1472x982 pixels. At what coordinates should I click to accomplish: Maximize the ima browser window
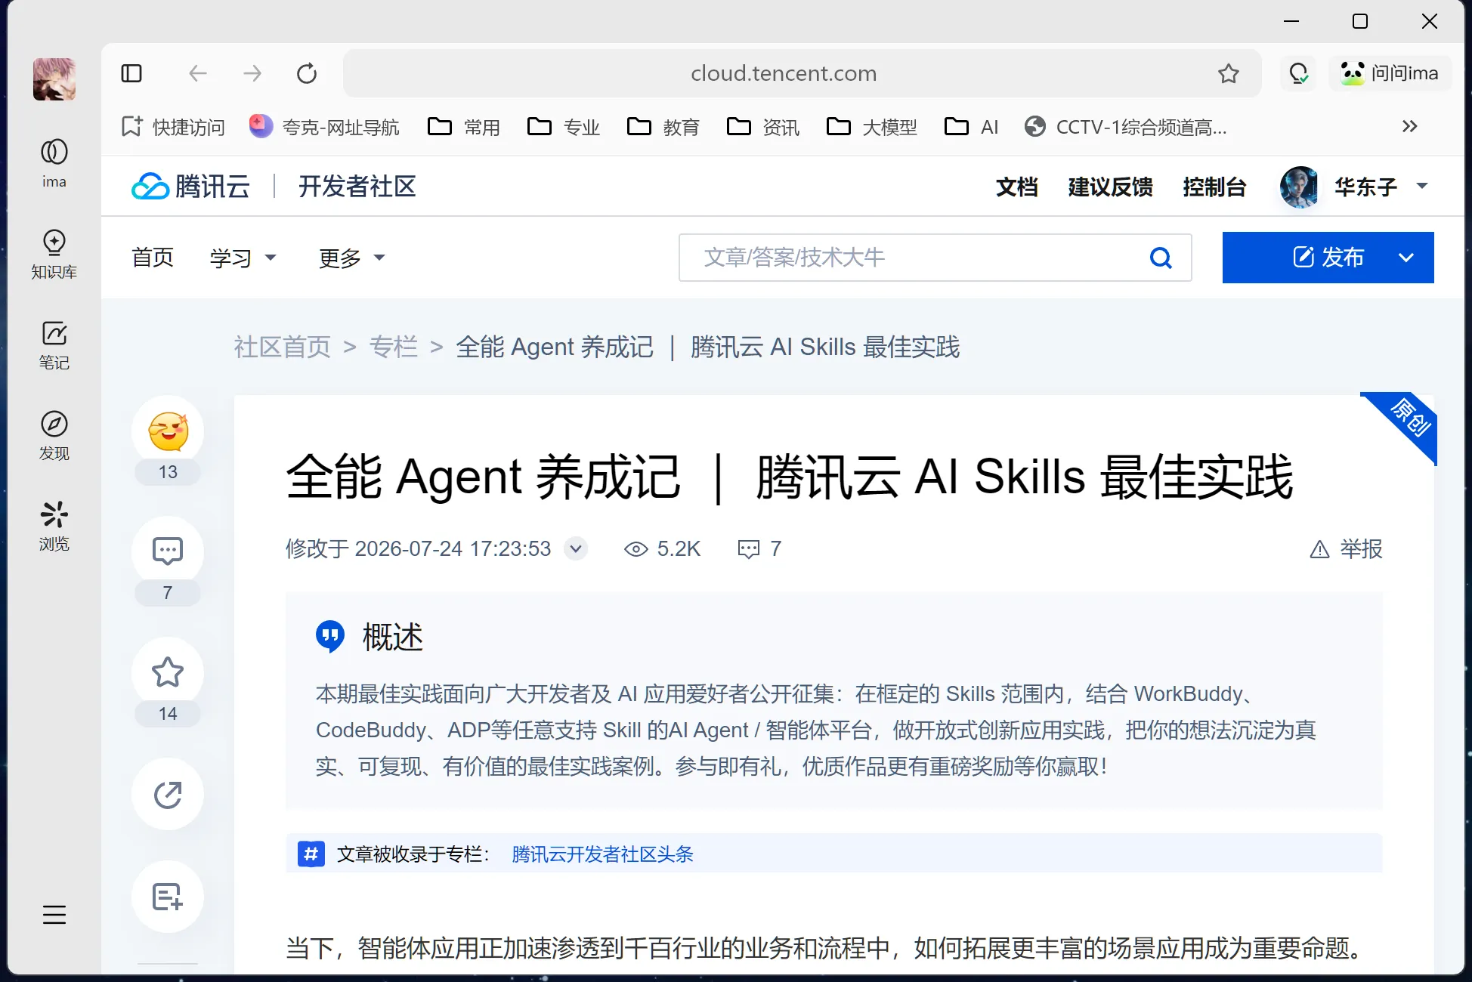click(x=1360, y=21)
